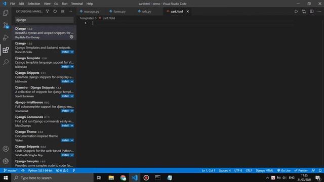Open Install dropdown for Djaneiro Django Snippets
Screen dimensions: 324x182
click(x=72, y=96)
